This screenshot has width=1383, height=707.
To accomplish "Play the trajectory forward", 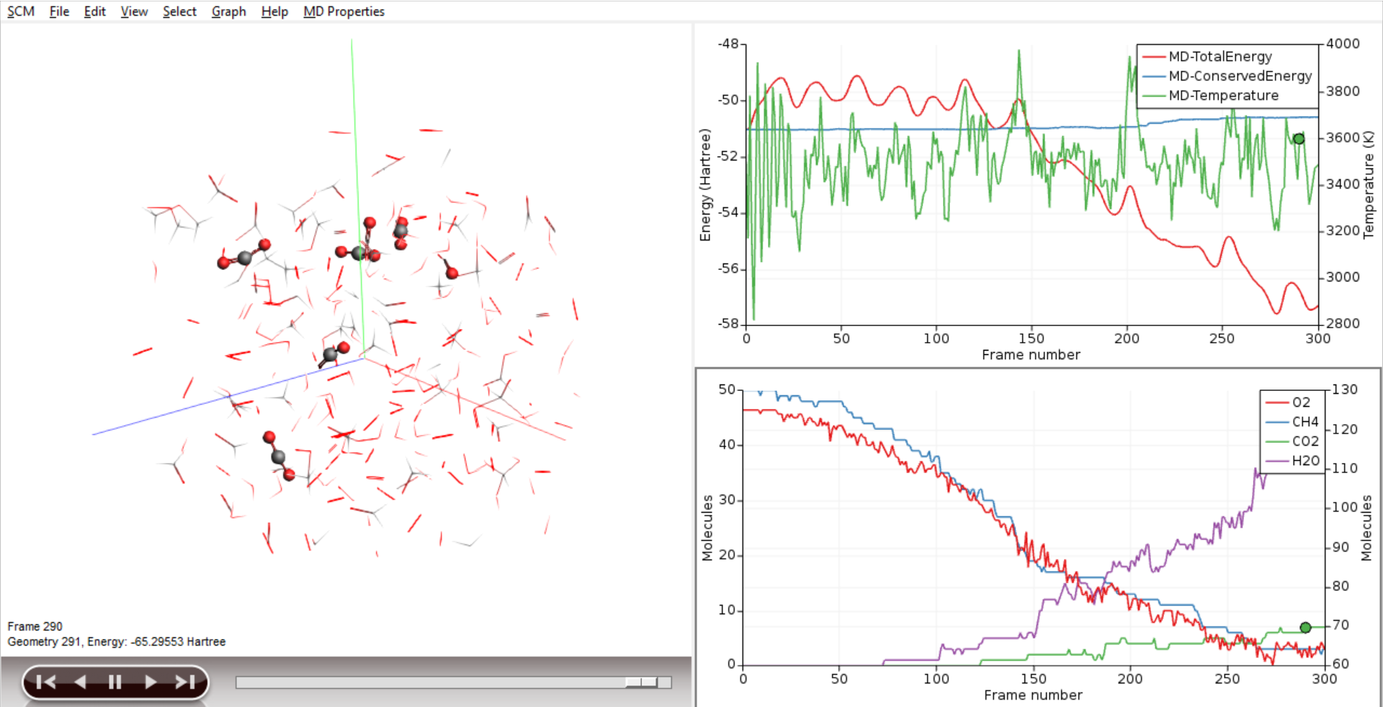I will click(151, 682).
